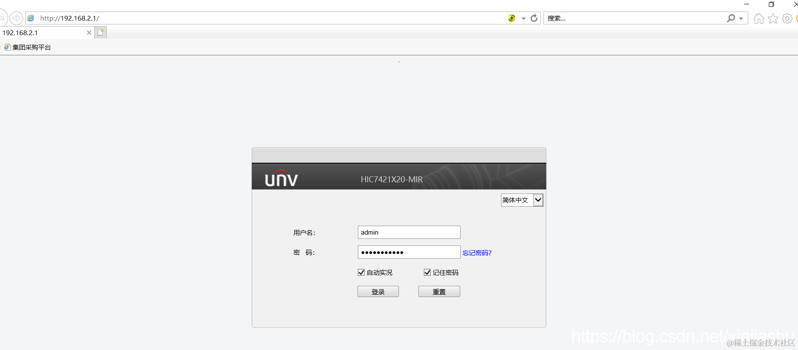Open a new tab button
Screen dimensions: 798x350
pyautogui.click(x=101, y=33)
